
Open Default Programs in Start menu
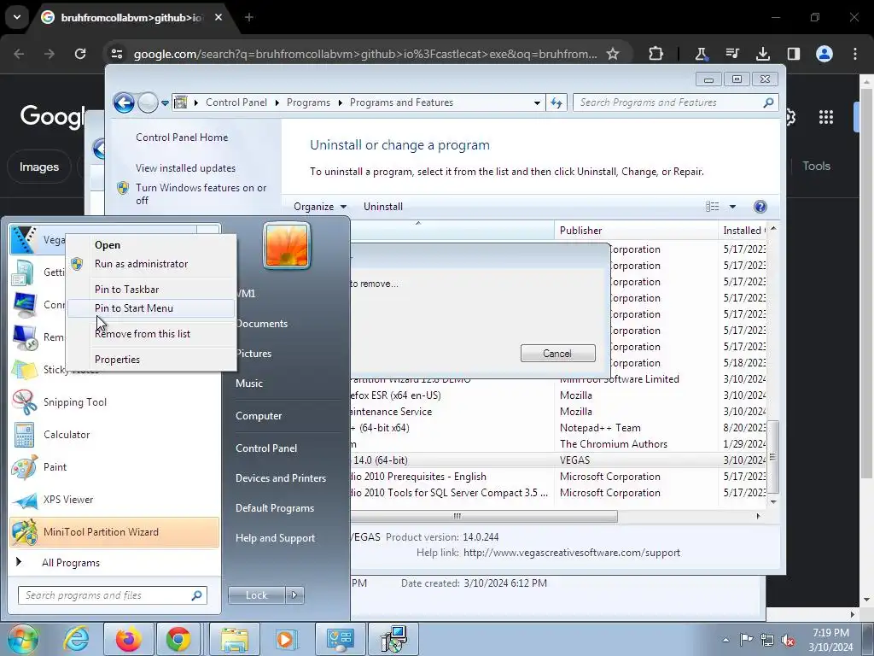[x=275, y=508]
